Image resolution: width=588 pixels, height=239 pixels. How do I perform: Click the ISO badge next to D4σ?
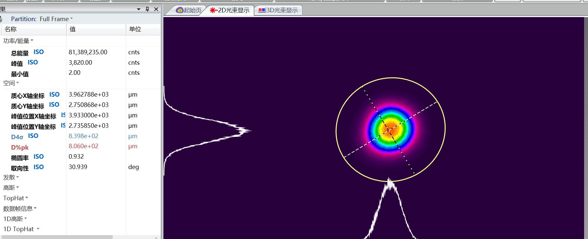tap(33, 136)
